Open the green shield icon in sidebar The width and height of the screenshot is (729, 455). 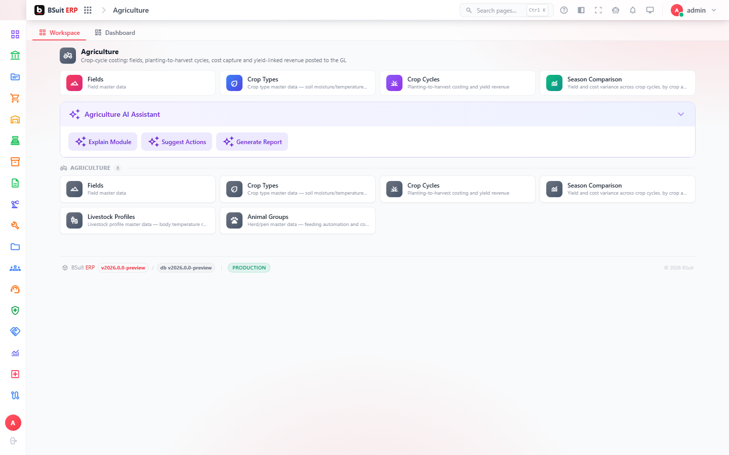pos(15,310)
